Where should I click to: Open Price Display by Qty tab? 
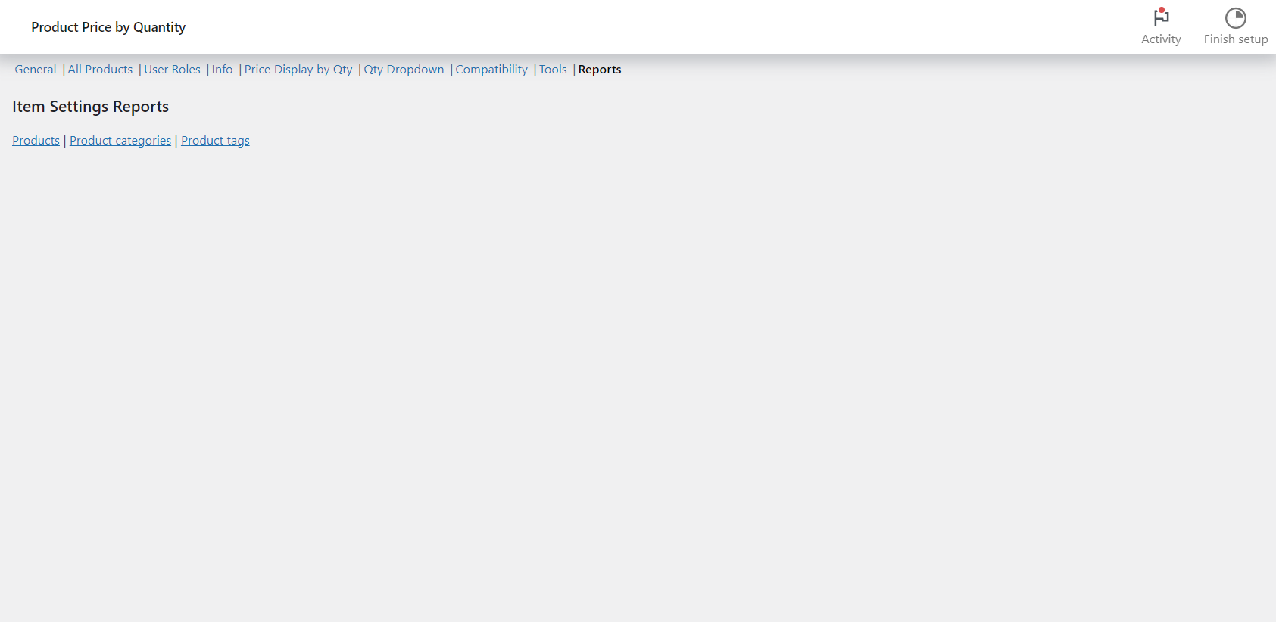pos(298,70)
